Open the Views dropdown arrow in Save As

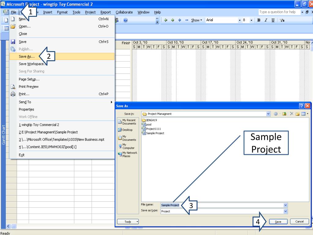click(x=307, y=114)
